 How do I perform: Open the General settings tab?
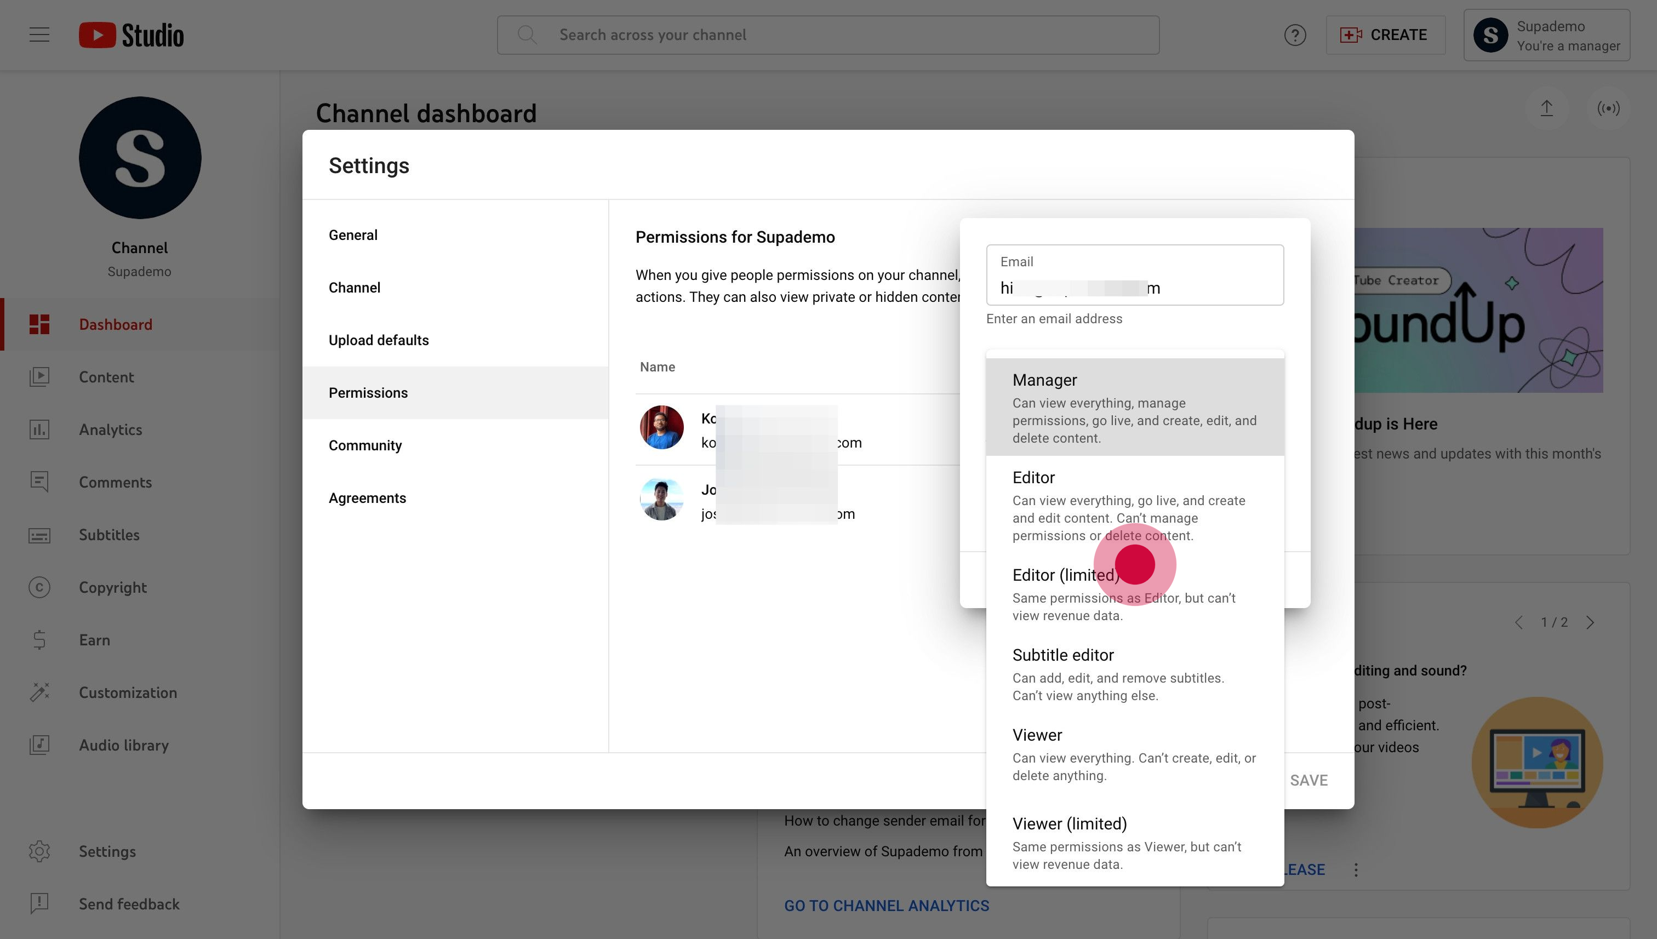[x=455, y=234]
